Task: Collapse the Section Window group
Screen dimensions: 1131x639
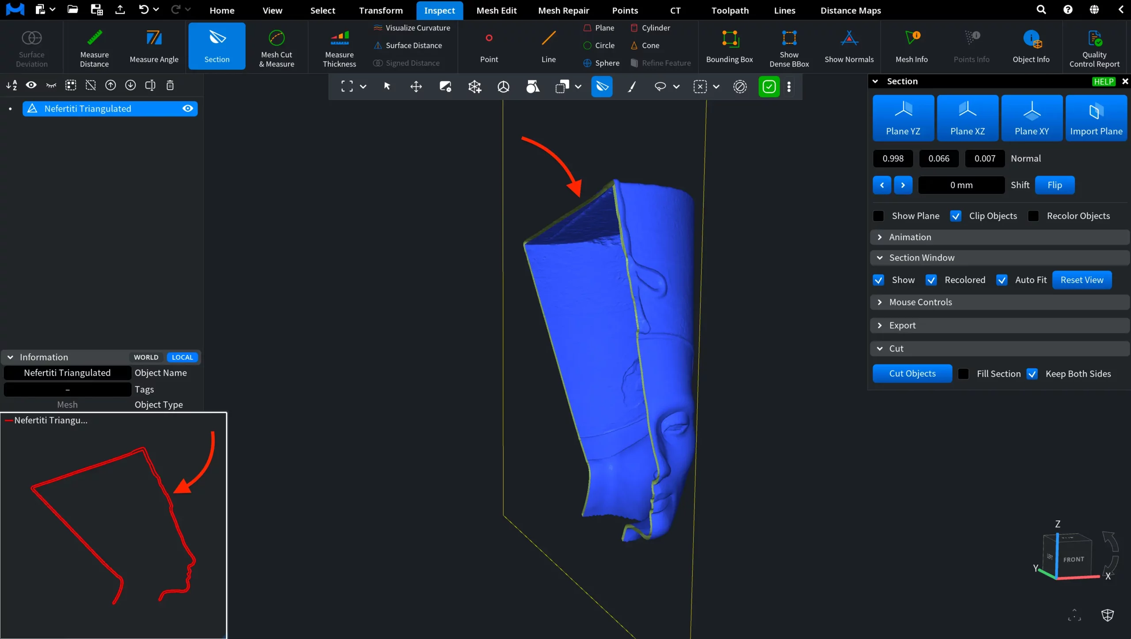Action: 1000,258
